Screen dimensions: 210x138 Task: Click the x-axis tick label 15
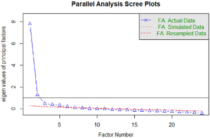(134, 125)
